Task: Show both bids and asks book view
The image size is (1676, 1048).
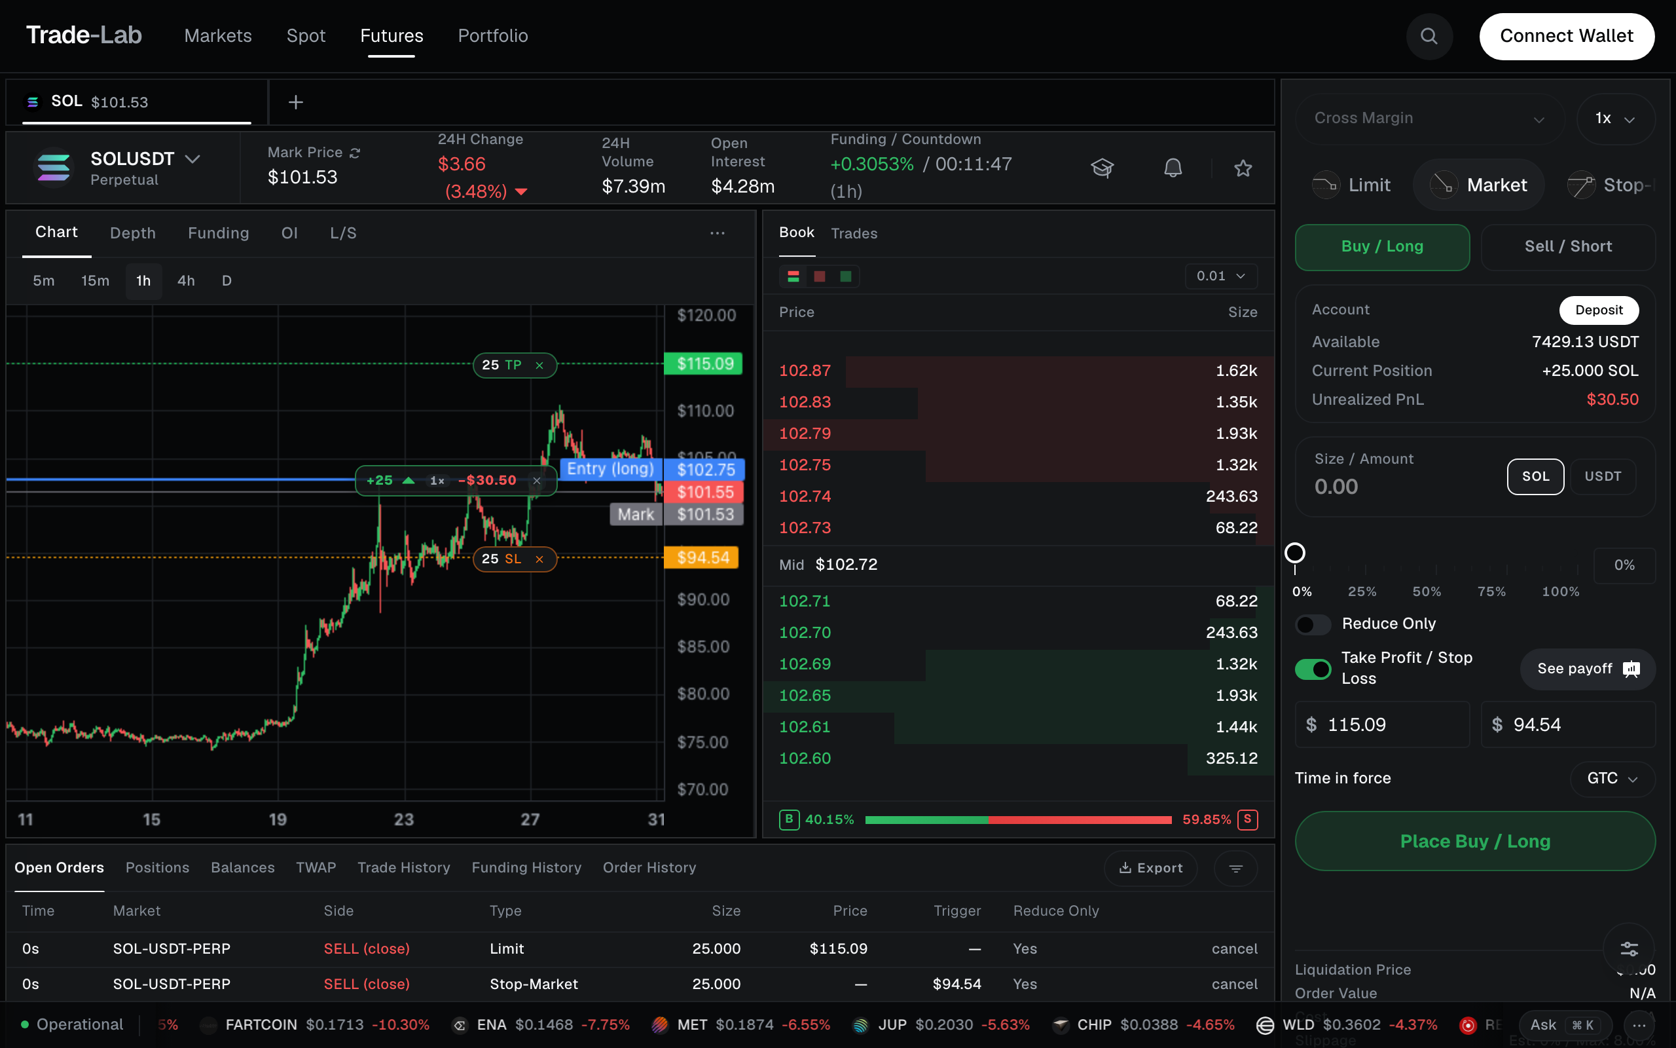Action: point(793,276)
